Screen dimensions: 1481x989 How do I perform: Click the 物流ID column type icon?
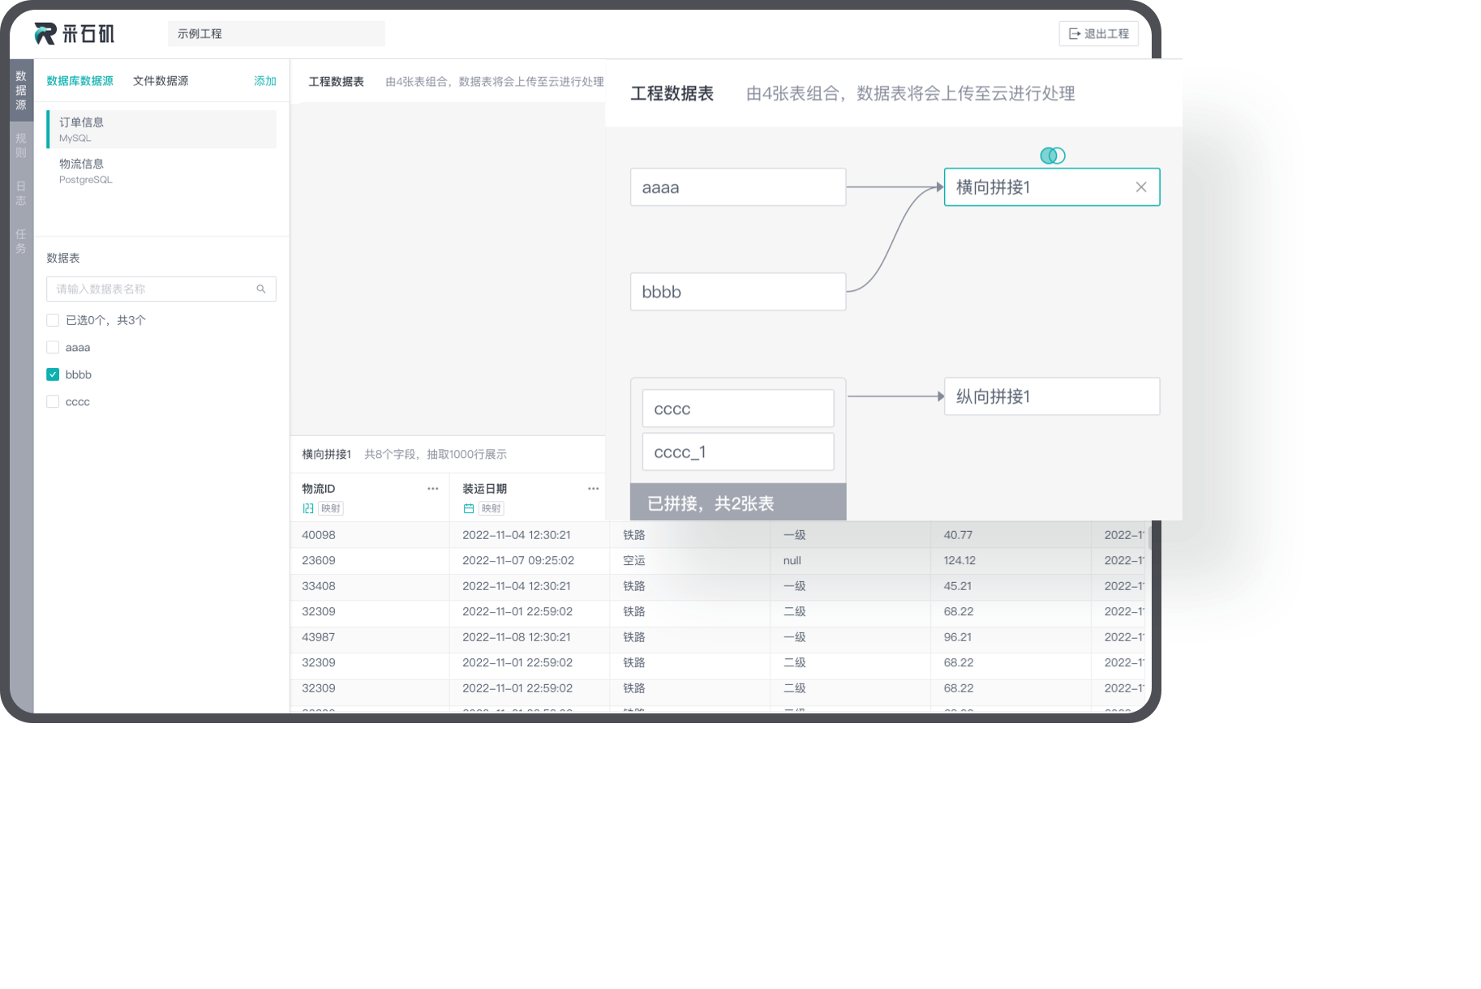pos(308,508)
